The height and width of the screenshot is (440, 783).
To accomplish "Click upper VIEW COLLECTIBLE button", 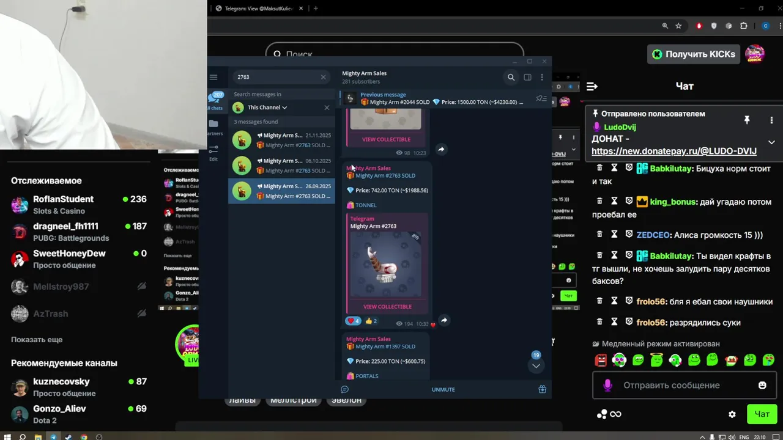I will pyautogui.click(x=386, y=139).
